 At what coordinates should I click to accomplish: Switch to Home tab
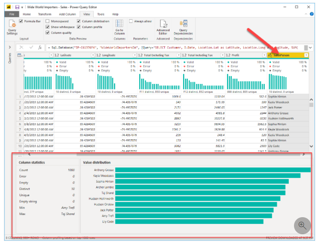pos(27,14)
